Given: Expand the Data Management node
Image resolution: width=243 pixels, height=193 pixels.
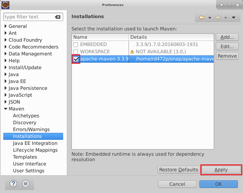Looking at the screenshot, I should [5, 54].
